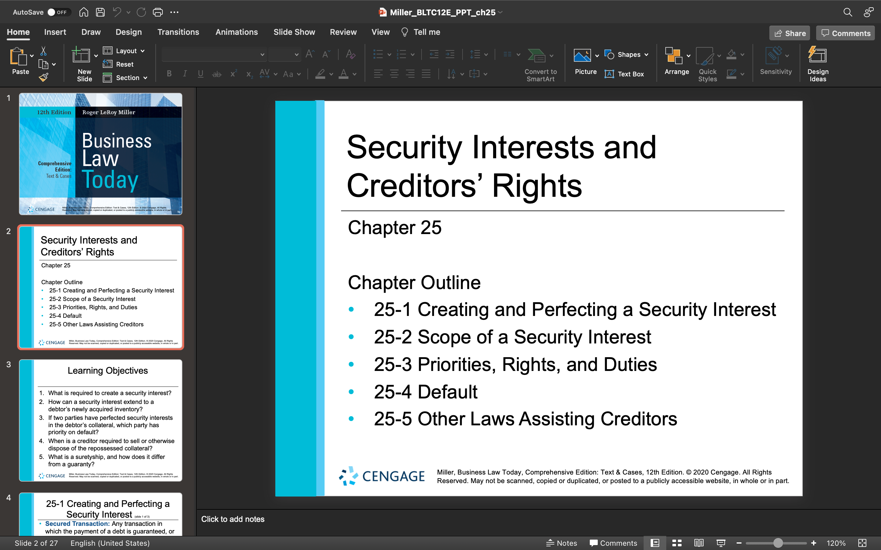The width and height of the screenshot is (881, 550).
Task: Switch to the Transitions tab
Action: [178, 32]
